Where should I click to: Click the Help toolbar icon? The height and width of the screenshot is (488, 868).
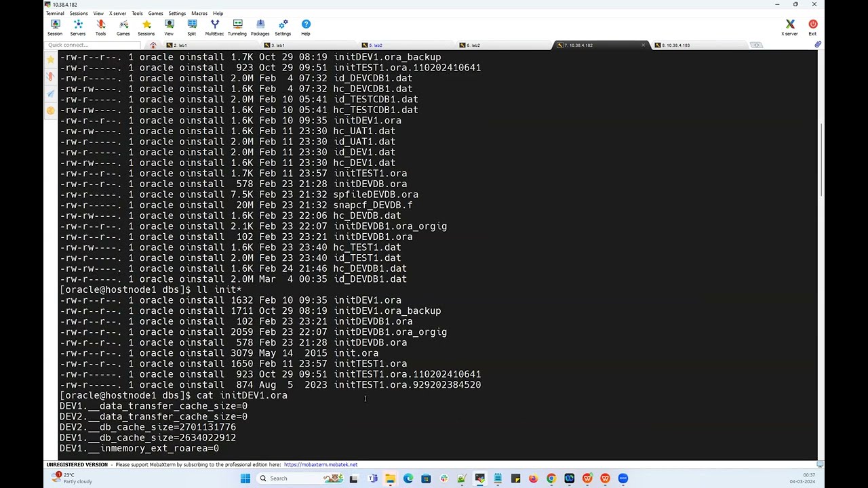click(306, 27)
